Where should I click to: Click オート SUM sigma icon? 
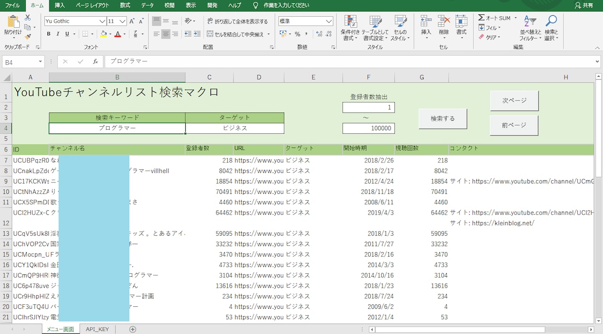coord(481,18)
